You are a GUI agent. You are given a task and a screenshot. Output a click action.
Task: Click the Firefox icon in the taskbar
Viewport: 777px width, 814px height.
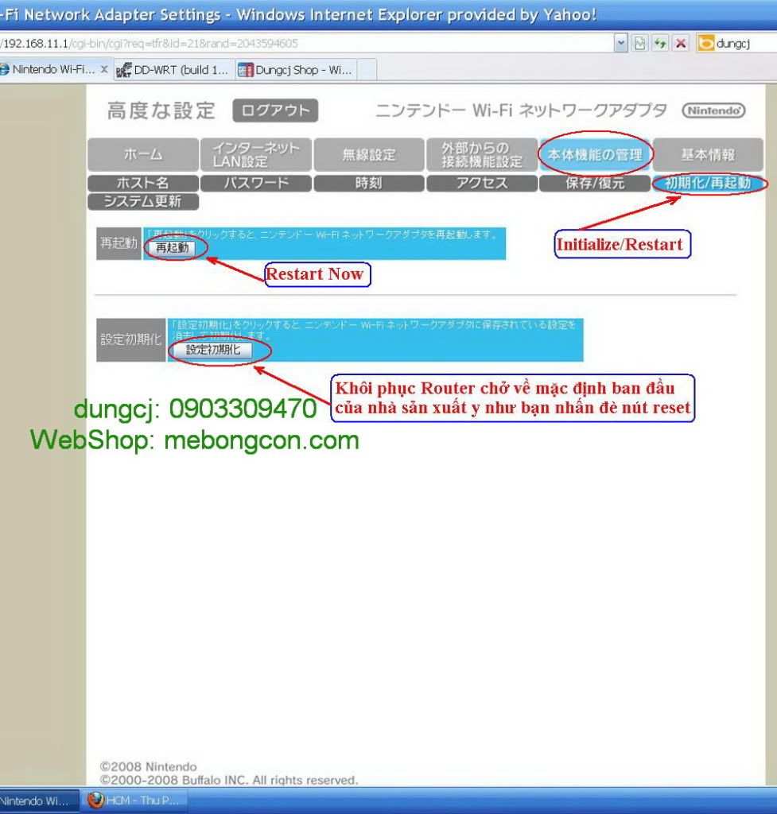[x=96, y=800]
